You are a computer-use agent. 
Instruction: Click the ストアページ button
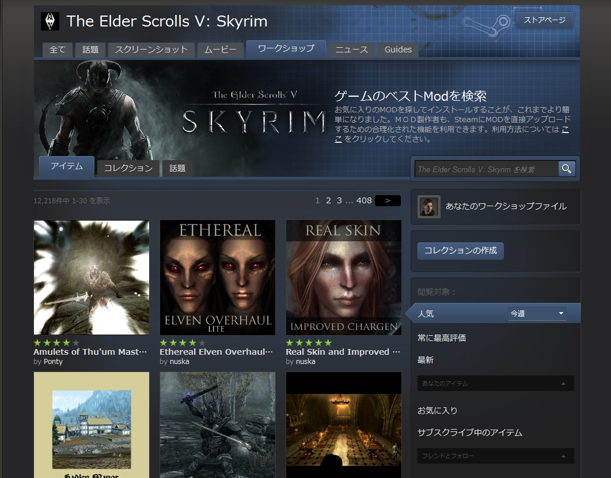544,20
